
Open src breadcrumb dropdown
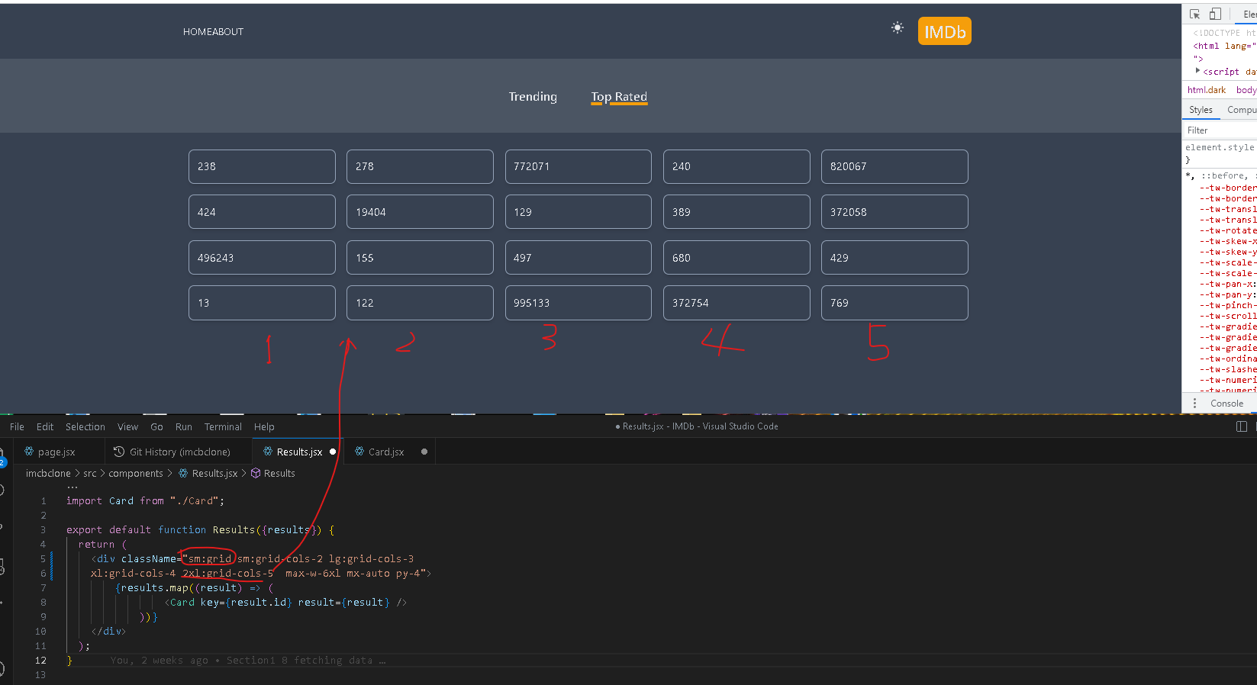click(90, 474)
